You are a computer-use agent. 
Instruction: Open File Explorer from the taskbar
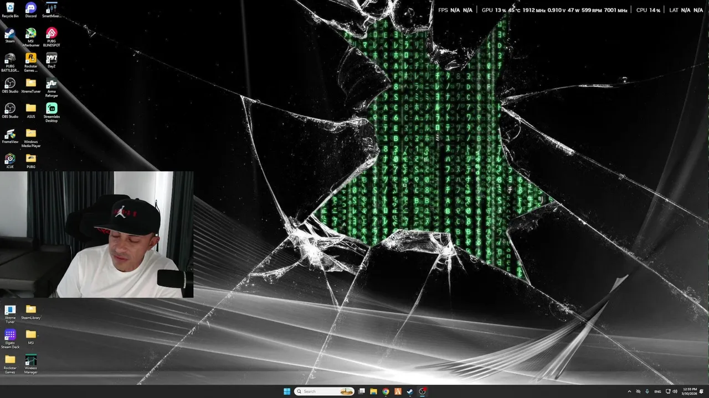point(374,391)
